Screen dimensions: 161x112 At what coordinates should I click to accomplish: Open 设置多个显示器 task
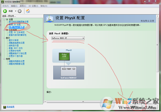pyautogui.click(x=15, y=56)
